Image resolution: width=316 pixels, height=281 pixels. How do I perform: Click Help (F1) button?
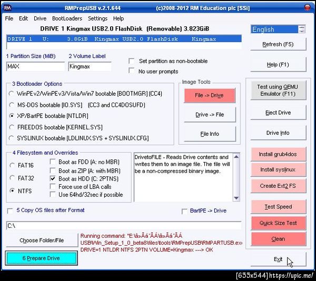coord(278,65)
